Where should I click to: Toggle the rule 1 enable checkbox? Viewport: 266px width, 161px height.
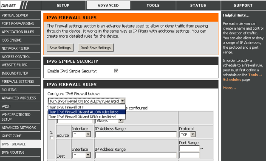(51, 138)
